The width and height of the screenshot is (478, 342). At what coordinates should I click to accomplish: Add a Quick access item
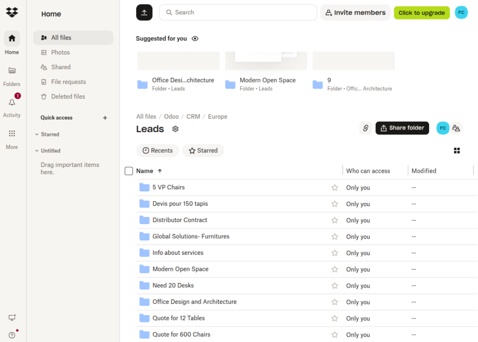coord(105,118)
